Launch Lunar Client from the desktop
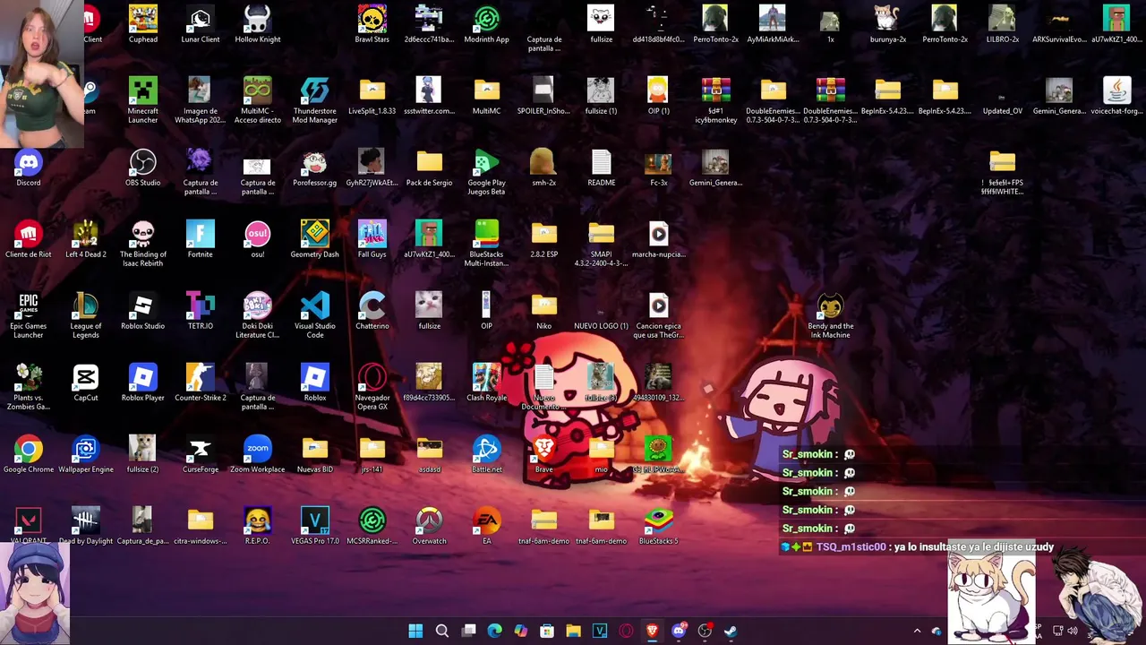 click(201, 24)
